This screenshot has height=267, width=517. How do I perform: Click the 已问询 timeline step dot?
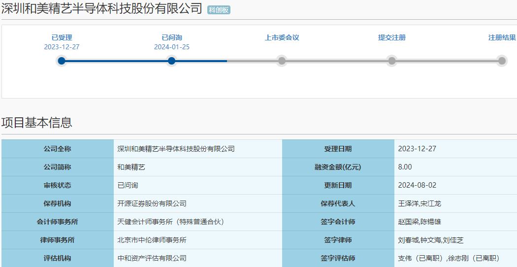point(171,61)
